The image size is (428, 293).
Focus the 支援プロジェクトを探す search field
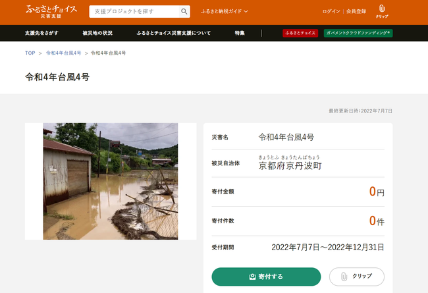coord(134,12)
